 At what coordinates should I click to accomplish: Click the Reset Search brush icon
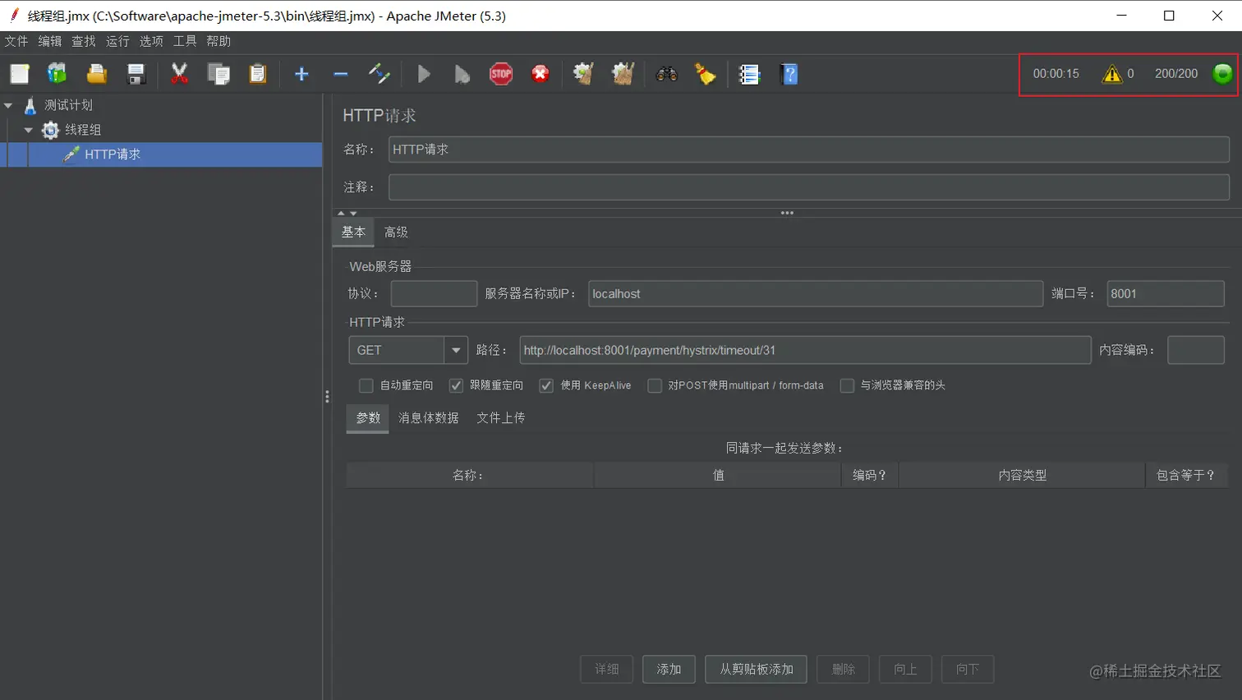(x=706, y=74)
